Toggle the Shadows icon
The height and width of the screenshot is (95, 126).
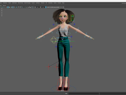point(16,7)
